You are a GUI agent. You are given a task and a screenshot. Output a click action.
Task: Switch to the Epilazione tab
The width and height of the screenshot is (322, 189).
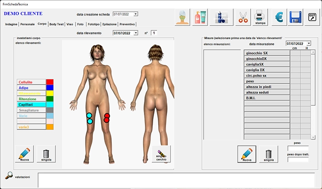109,24
